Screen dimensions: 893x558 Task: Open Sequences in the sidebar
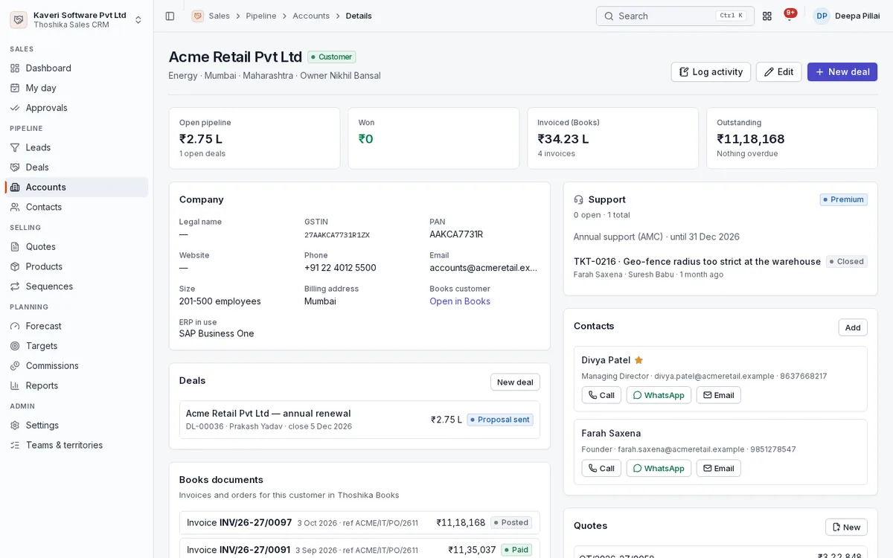[77, 286]
